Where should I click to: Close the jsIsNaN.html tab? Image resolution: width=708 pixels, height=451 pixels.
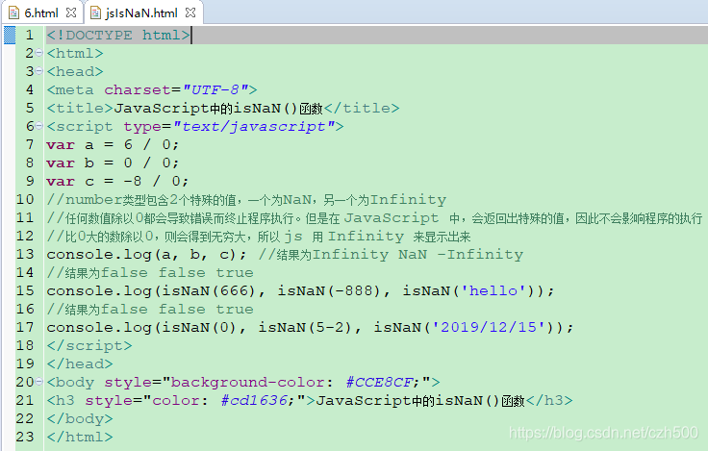190,13
